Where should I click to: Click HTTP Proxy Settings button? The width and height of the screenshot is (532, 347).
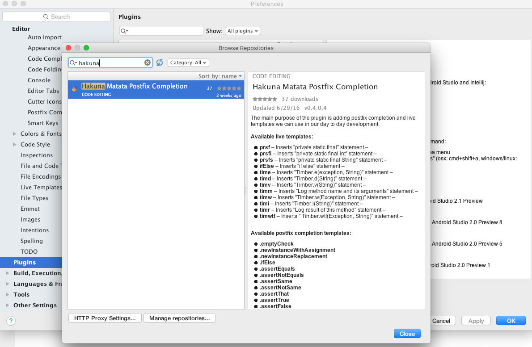[105, 318]
